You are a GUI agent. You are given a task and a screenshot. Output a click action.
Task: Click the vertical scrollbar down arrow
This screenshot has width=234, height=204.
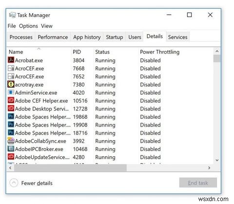[217, 160]
